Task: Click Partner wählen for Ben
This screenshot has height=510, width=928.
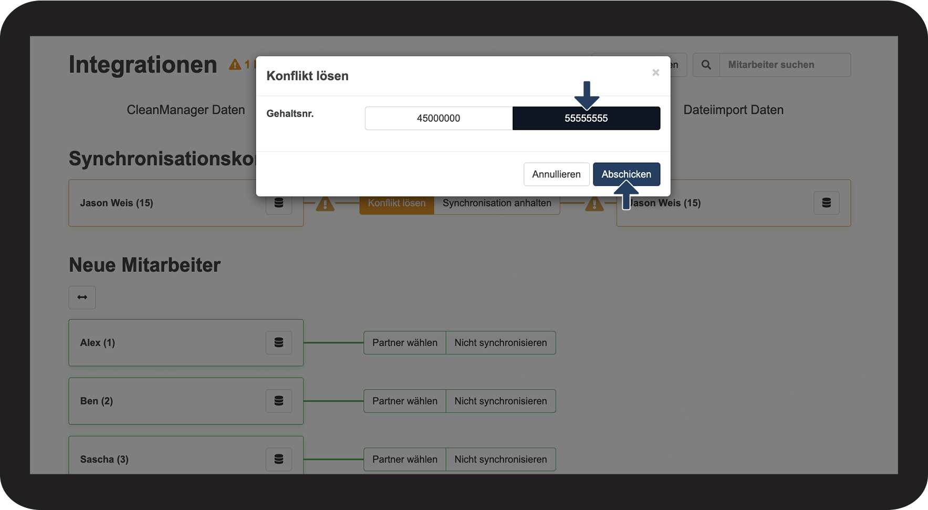Action: pos(405,401)
